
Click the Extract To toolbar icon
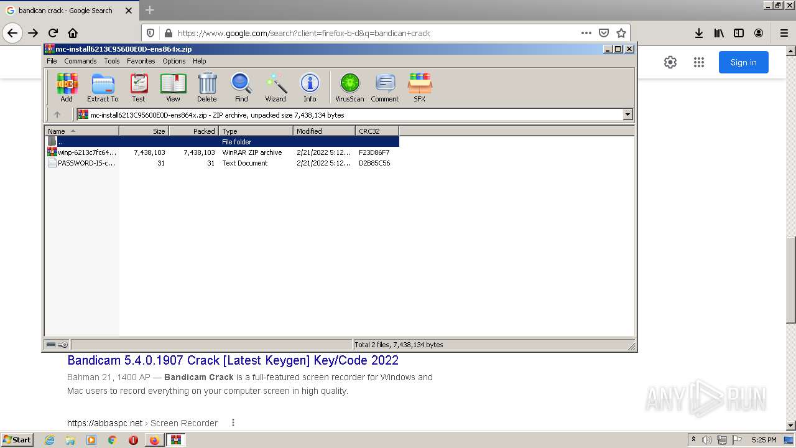(103, 87)
